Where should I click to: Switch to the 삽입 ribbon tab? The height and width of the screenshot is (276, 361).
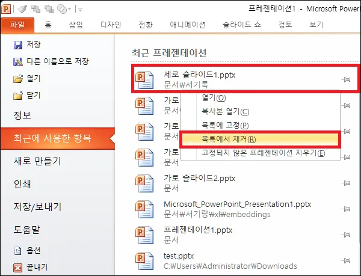tap(76, 25)
